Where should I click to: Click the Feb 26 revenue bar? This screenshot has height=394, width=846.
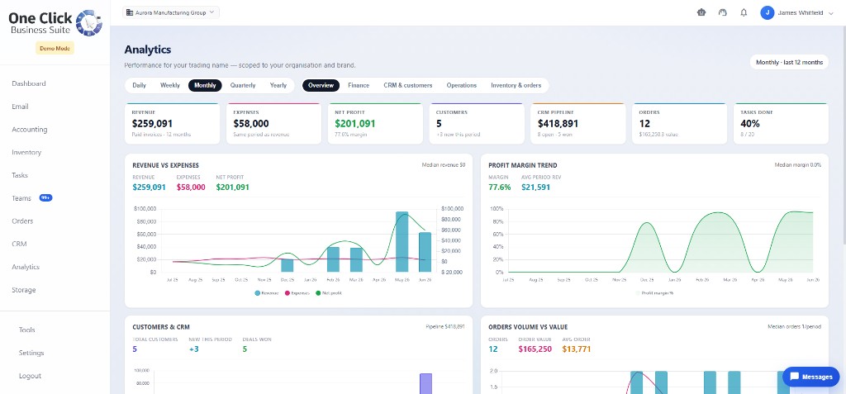(x=334, y=259)
